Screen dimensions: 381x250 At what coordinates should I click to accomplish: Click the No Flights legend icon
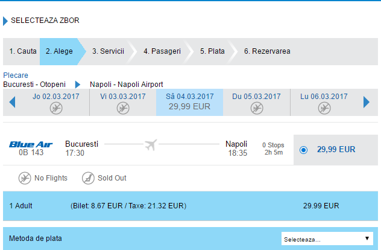tap(25, 178)
